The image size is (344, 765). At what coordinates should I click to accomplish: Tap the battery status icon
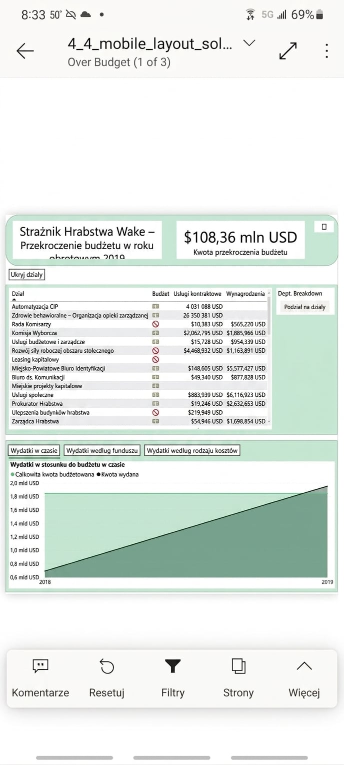coord(320,15)
